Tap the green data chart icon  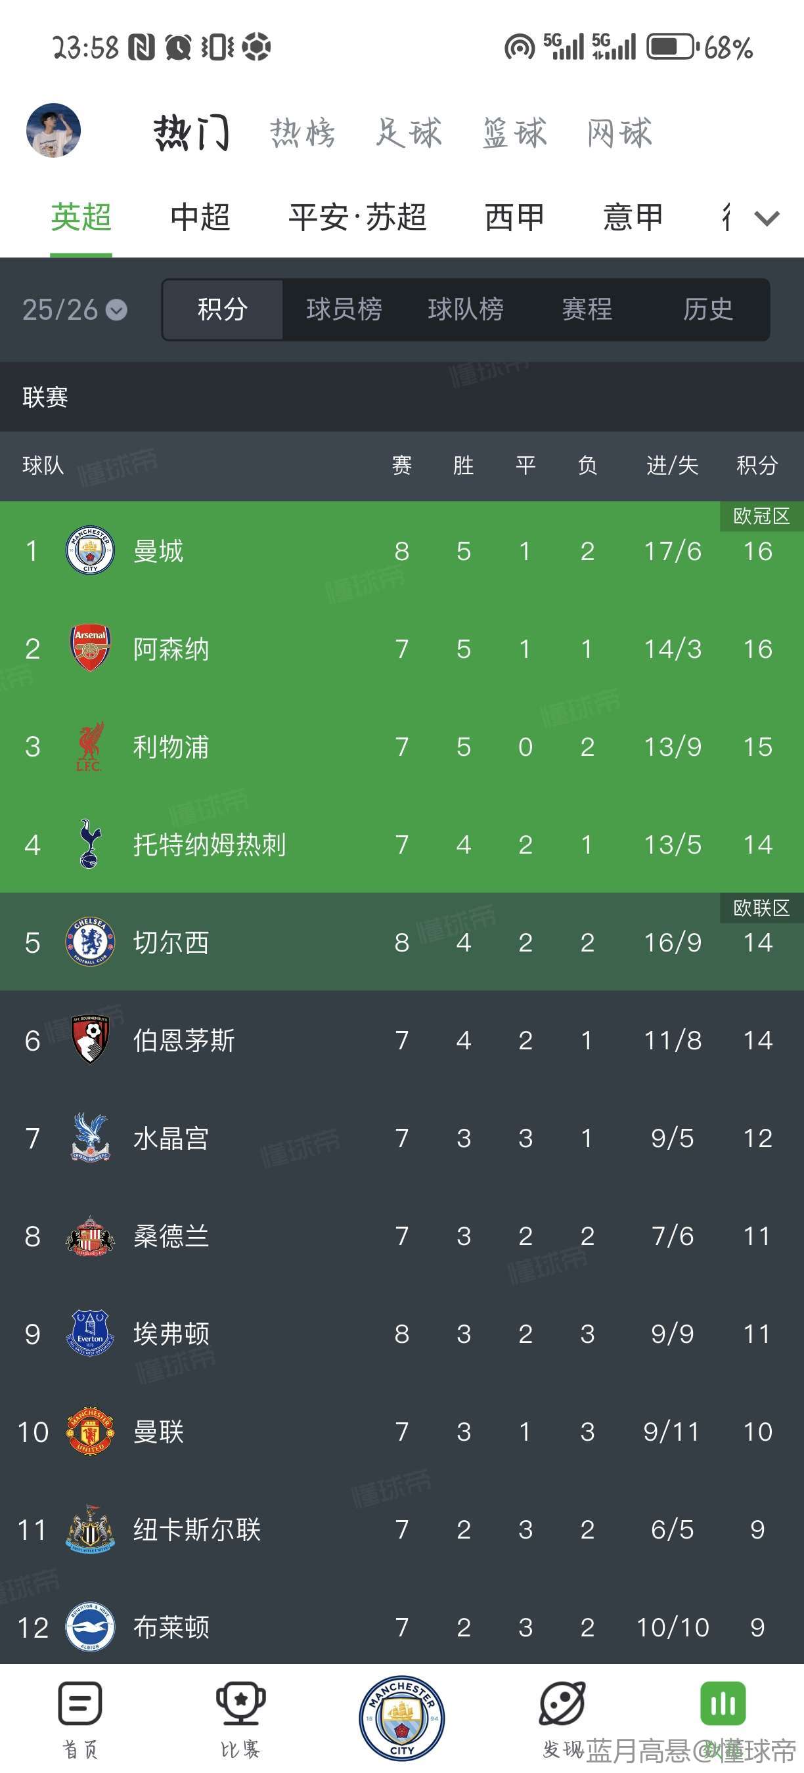point(723,1704)
